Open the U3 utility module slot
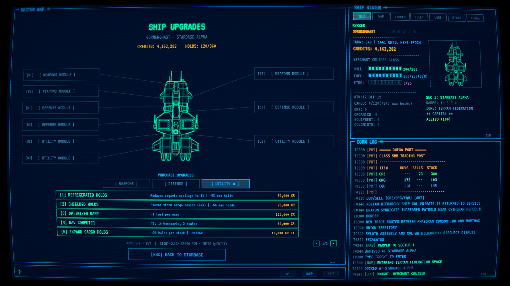Screen dimensions: 510x286 pyautogui.click(x=60, y=158)
